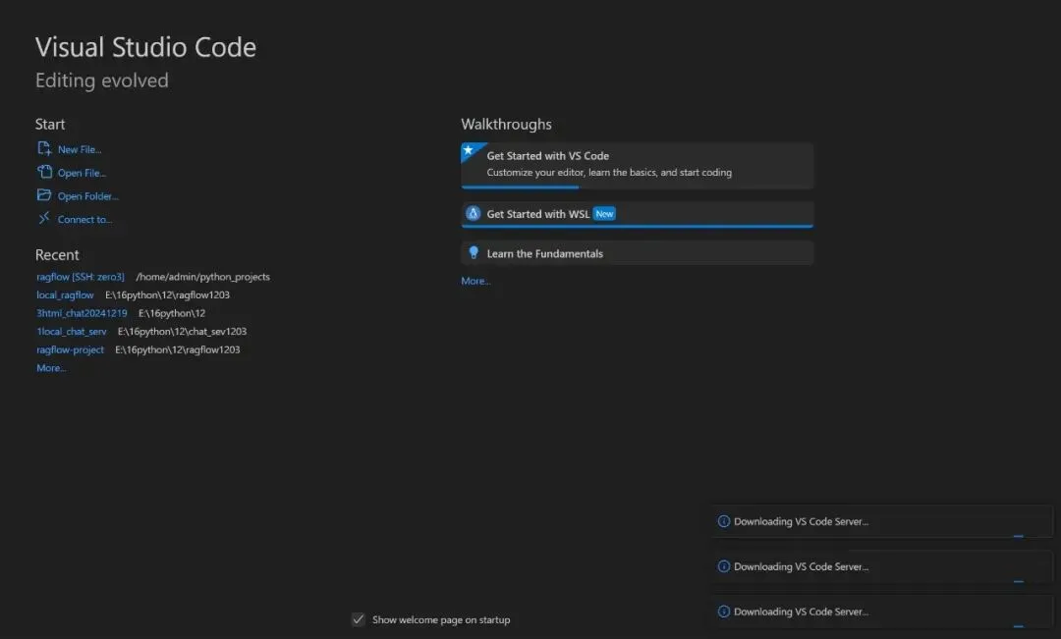Open Get Started with WSL walkthrough
The width and height of the screenshot is (1061, 639).
click(x=637, y=214)
